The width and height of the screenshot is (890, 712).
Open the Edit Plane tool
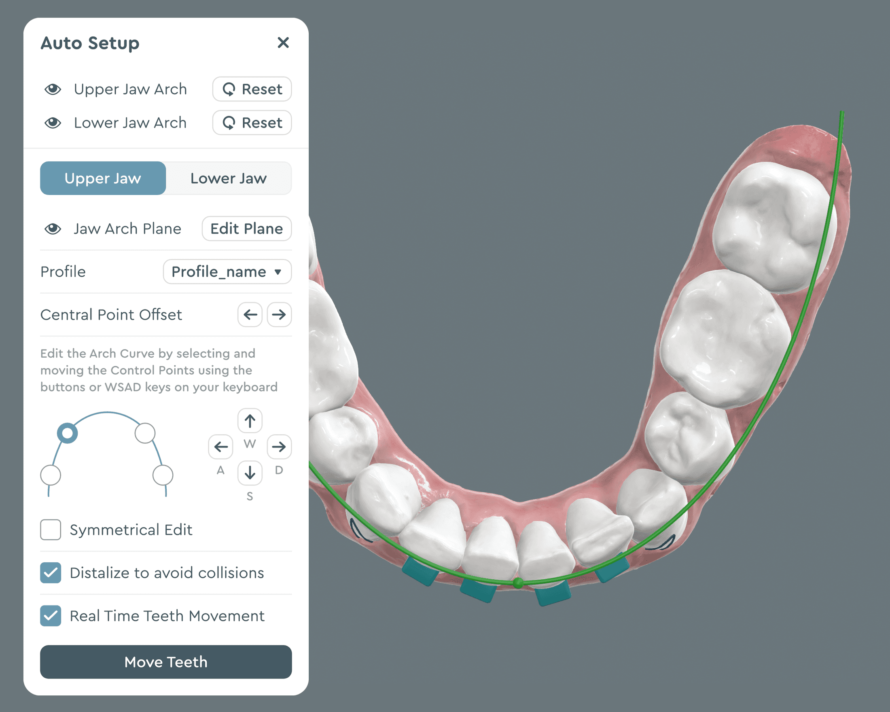246,229
